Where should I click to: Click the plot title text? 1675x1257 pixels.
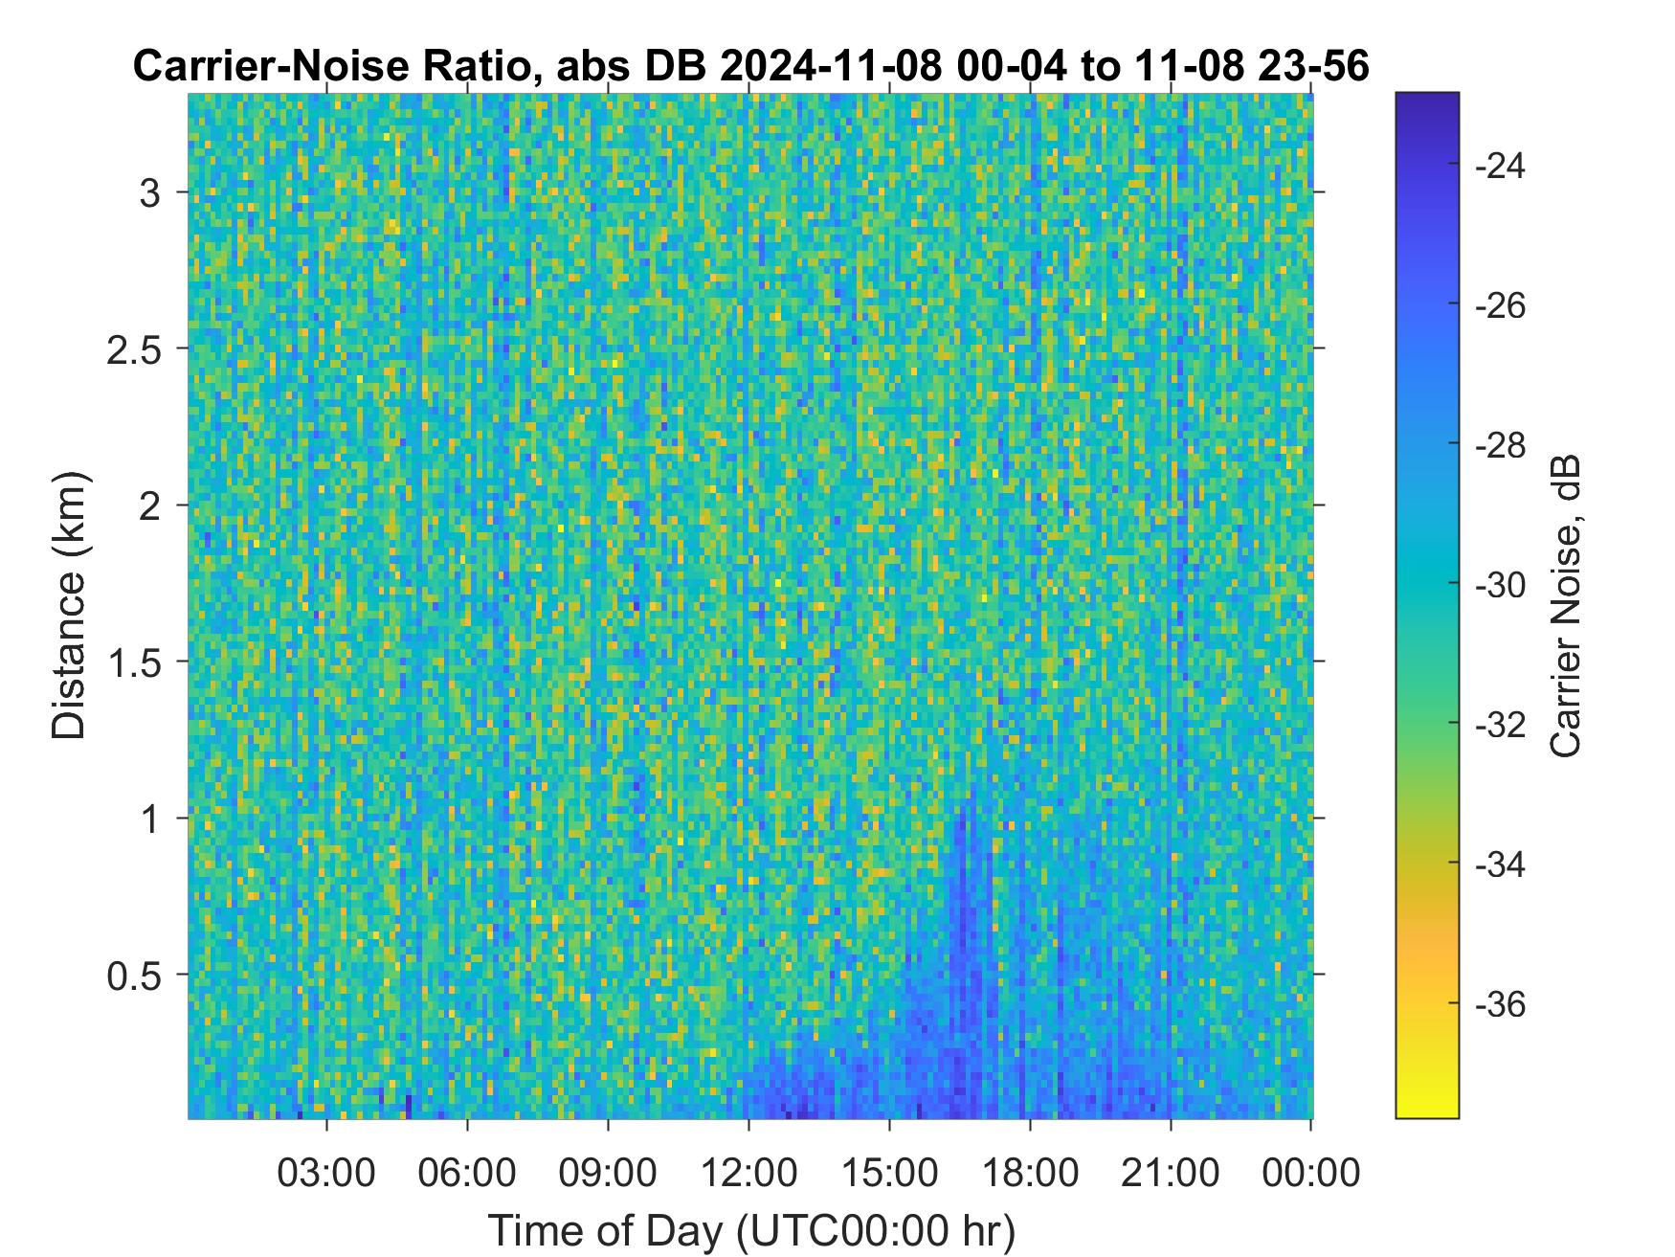[751, 66]
